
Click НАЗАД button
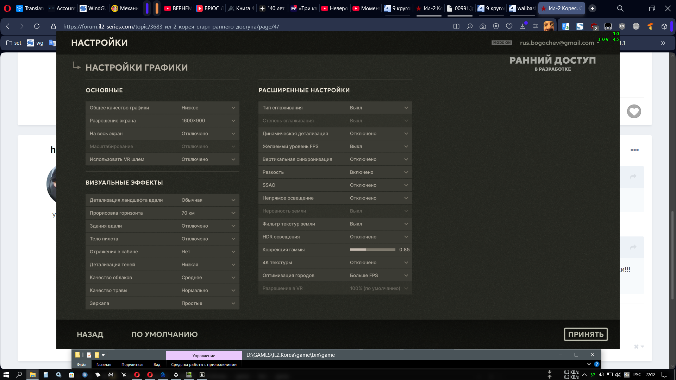[x=90, y=334]
